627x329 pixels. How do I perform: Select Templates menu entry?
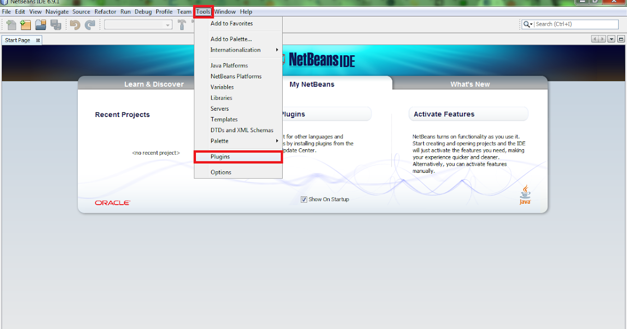tap(238, 120)
